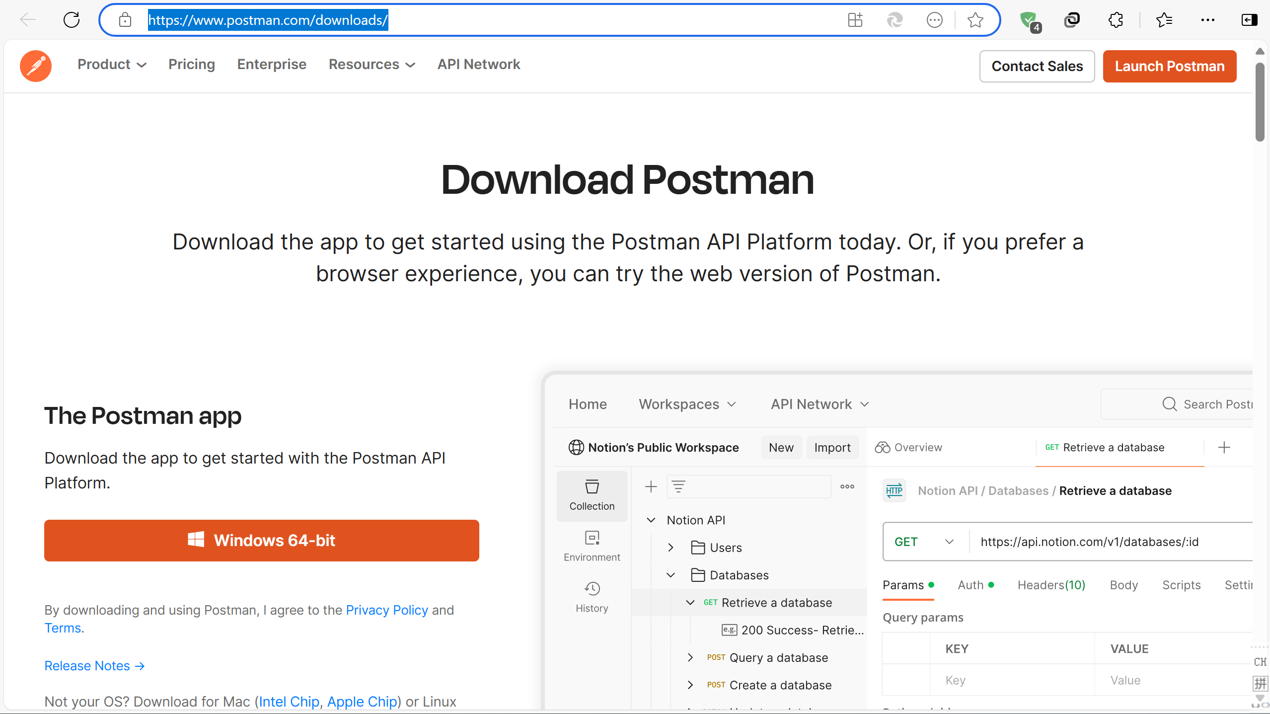Expand the Users folder
This screenshot has width=1270, height=714.
coord(671,548)
